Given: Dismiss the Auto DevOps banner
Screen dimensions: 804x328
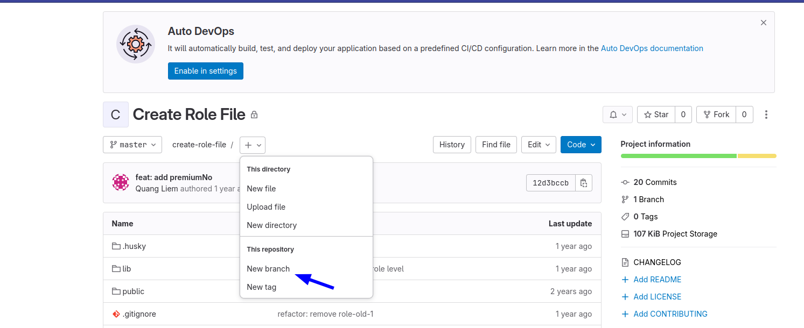Looking at the screenshot, I should [763, 23].
